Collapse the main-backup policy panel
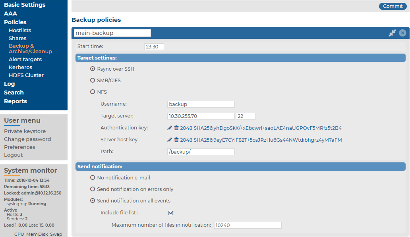410x237 pixels. [392, 33]
